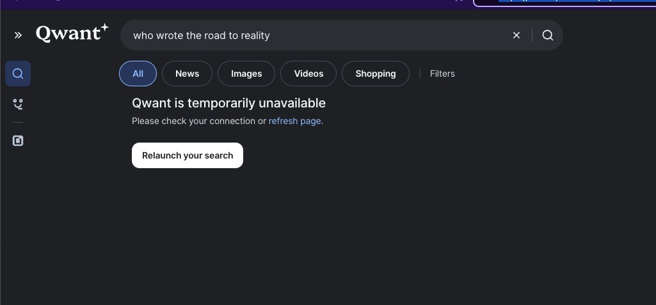Image resolution: width=656 pixels, height=305 pixels.
Task: Click the browser address bar at top right
Action: [564, 2]
